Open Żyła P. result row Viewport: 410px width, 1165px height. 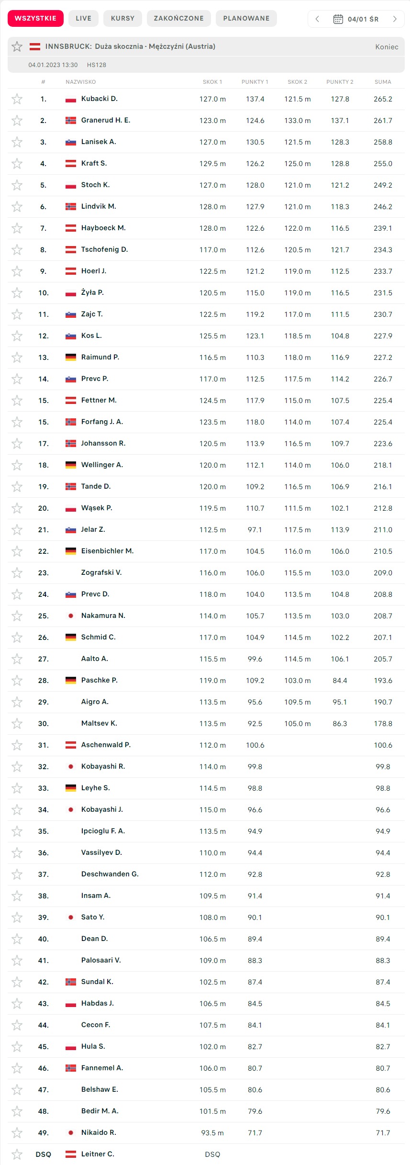92,293
